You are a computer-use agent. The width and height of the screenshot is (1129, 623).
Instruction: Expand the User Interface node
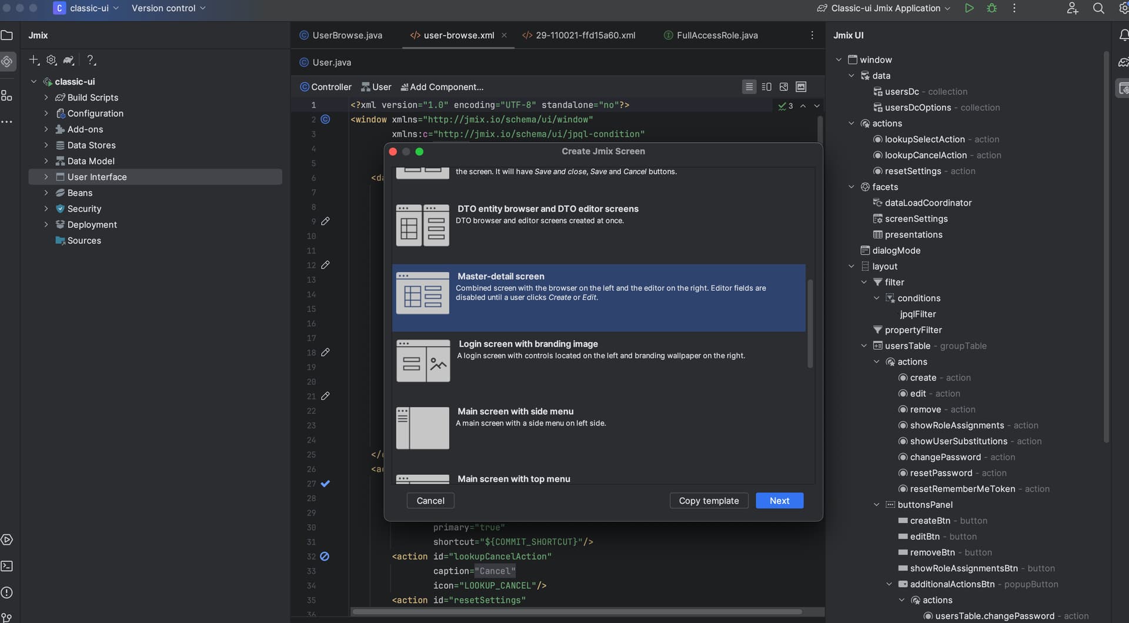click(46, 177)
